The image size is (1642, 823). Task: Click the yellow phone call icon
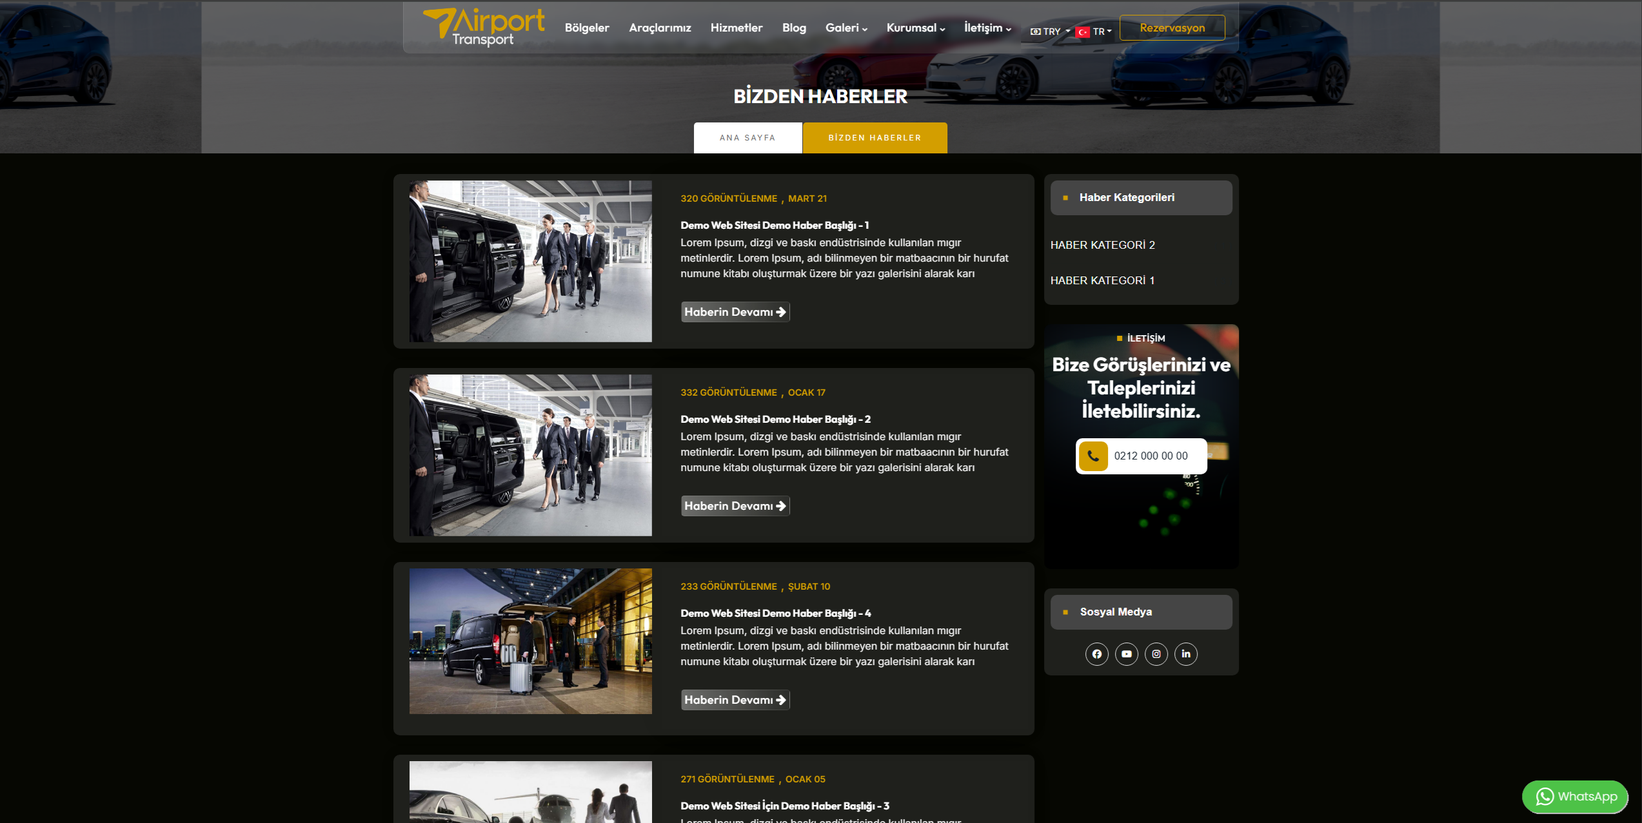[1093, 456]
